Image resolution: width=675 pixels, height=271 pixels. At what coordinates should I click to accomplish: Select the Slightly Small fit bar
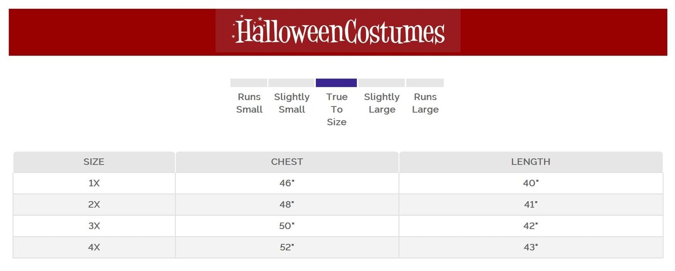pyautogui.click(x=291, y=83)
